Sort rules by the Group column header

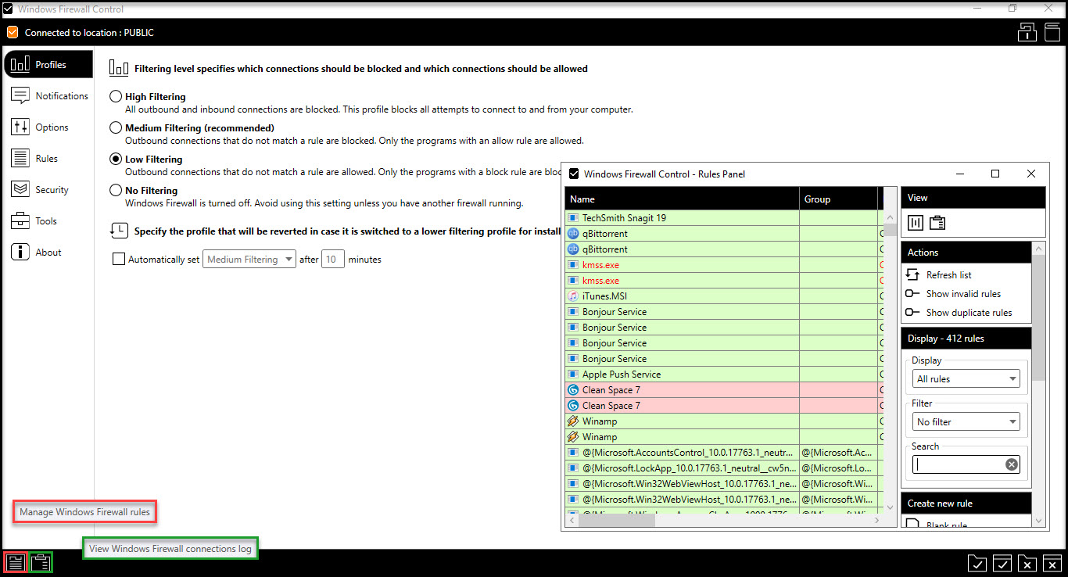pyautogui.click(x=838, y=199)
